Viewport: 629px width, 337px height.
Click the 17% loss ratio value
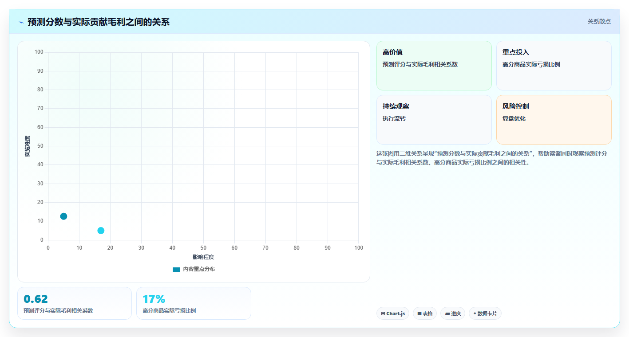154,299
